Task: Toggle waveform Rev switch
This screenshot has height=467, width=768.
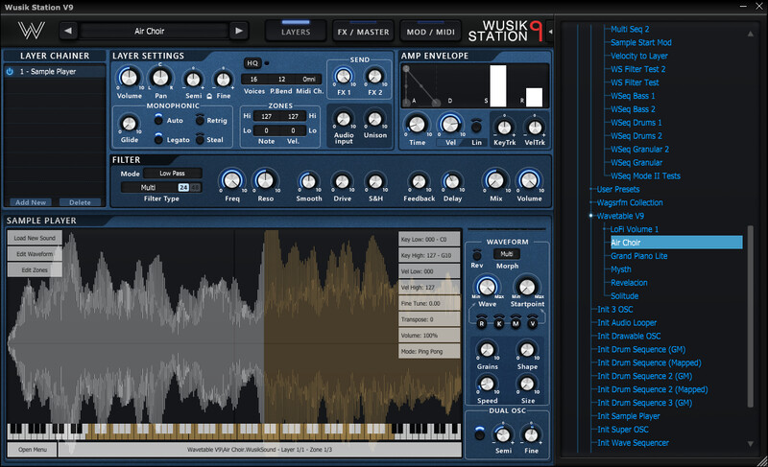Action: [476, 255]
